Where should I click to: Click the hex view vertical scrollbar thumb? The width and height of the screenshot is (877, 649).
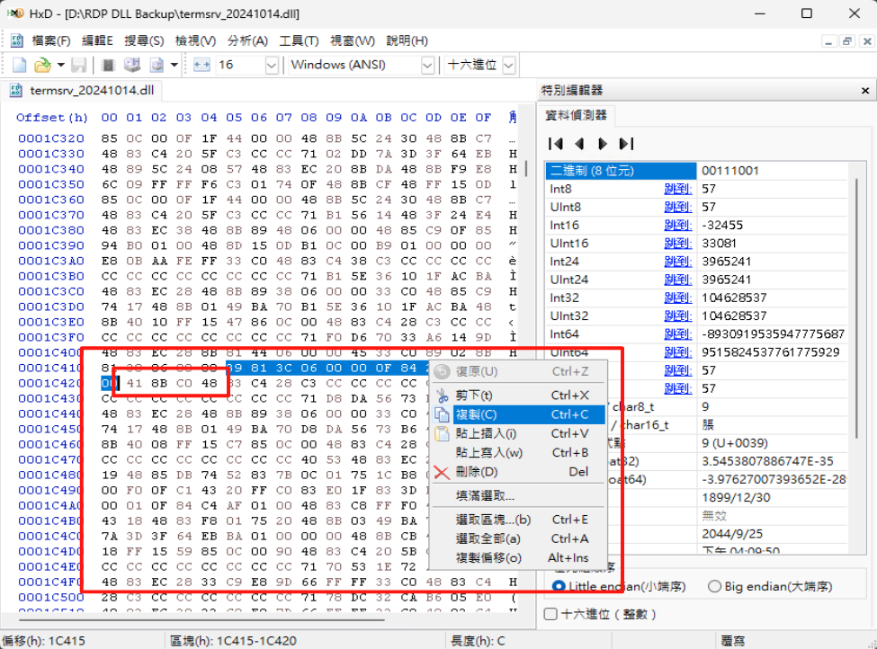click(x=526, y=168)
